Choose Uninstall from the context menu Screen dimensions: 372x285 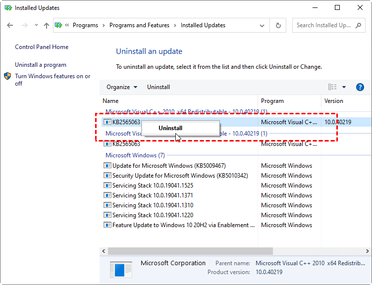[x=170, y=128]
